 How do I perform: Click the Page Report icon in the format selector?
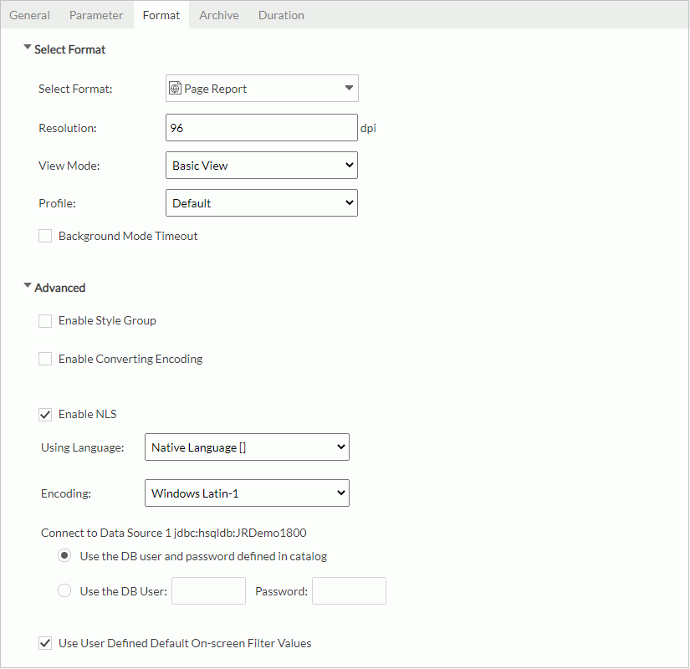click(x=174, y=88)
